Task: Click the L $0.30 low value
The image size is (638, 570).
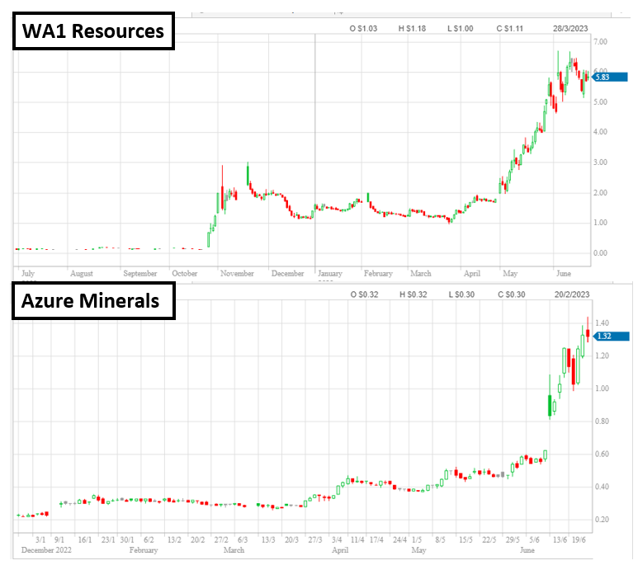Action: click(461, 294)
